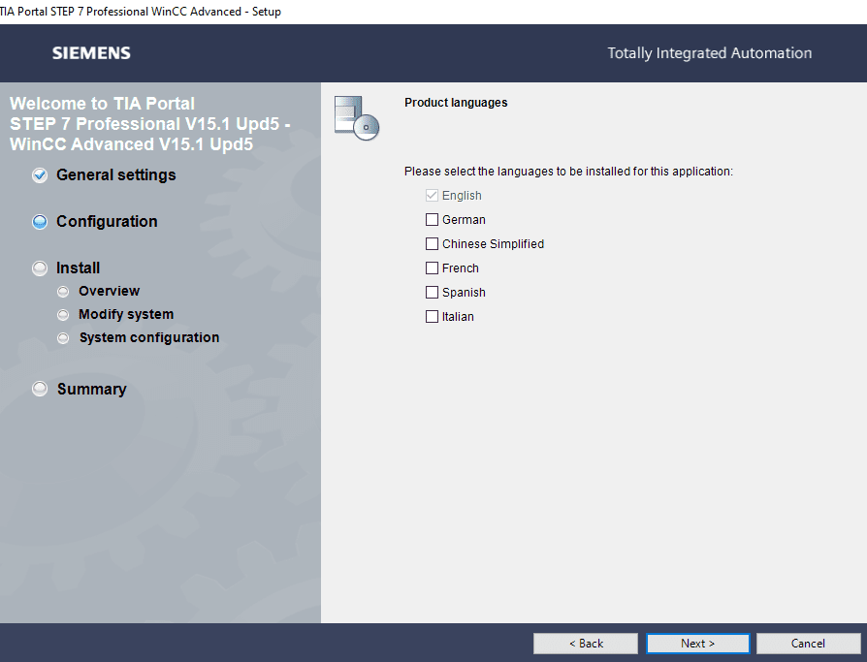
Task: Toggle the Italian language checkbox
Action: (432, 317)
